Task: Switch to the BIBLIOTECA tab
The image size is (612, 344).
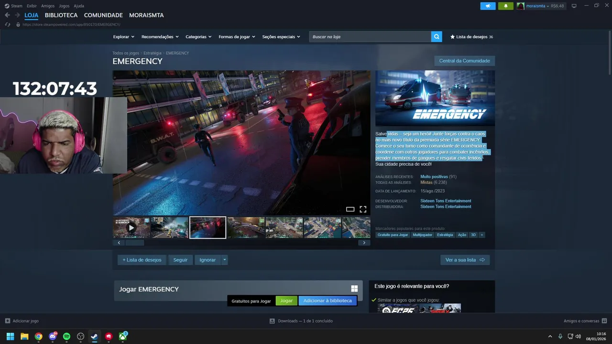Action: 61,15
